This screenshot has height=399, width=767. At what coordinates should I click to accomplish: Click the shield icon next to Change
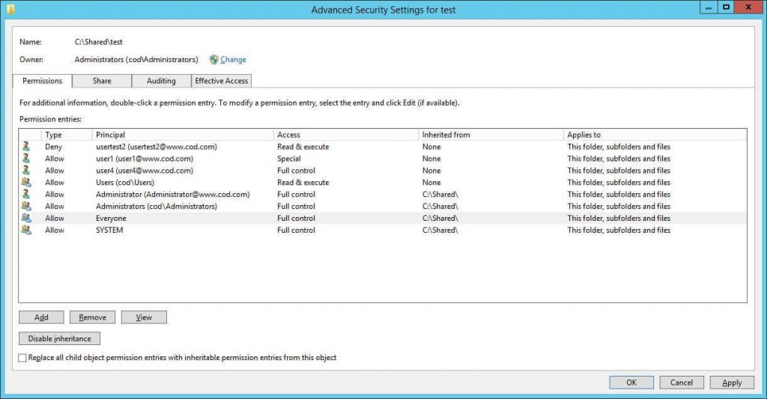(x=214, y=60)
